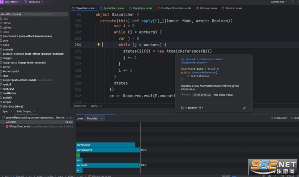Click the project view dropdown chevron
The image size is (299, 177).
[1, 8]
